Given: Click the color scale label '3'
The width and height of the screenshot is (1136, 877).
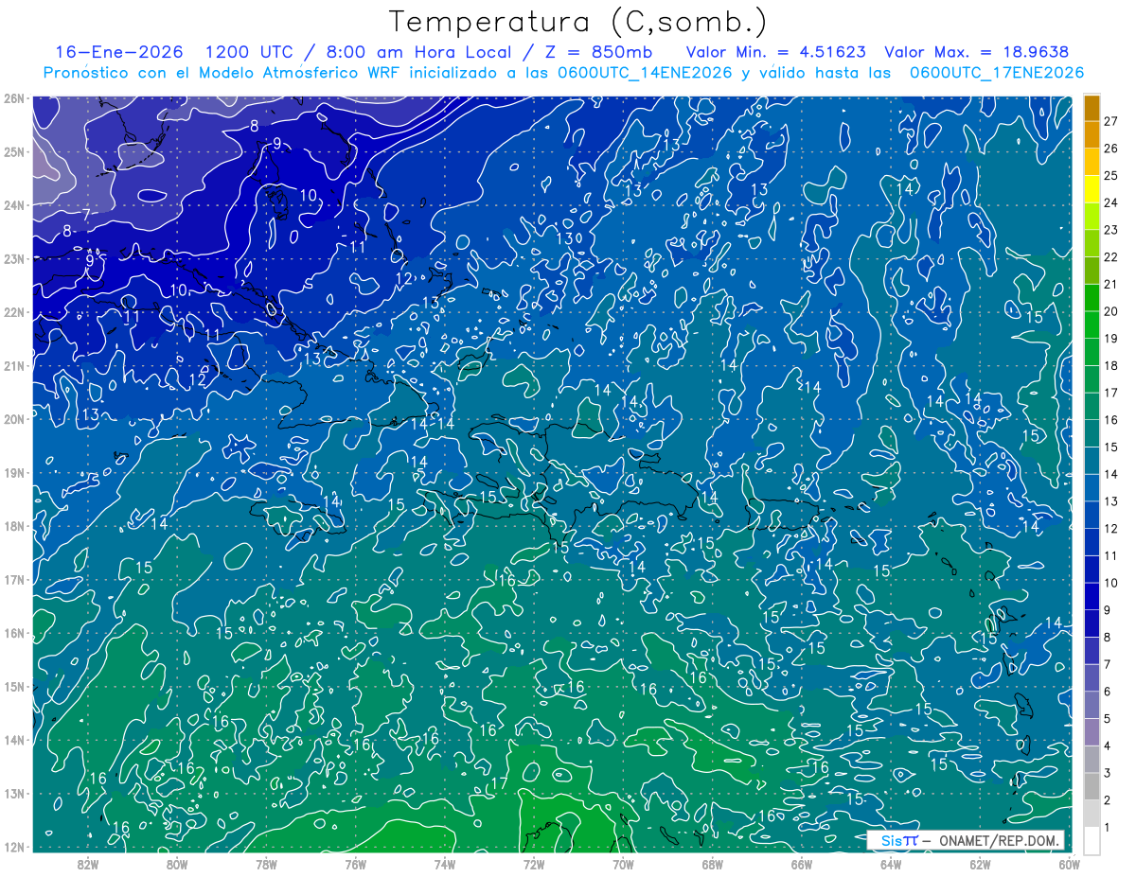Looking at the screenshot, I should pos(1108,773).
